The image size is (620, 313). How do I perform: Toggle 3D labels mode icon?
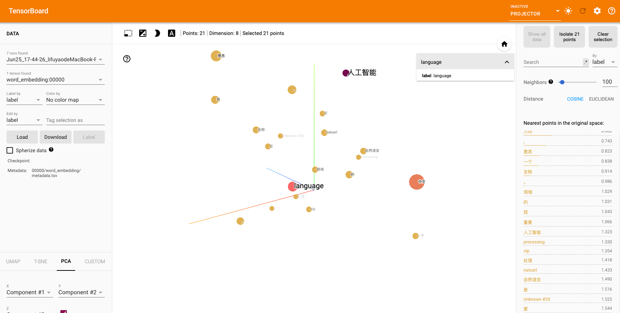172,33
